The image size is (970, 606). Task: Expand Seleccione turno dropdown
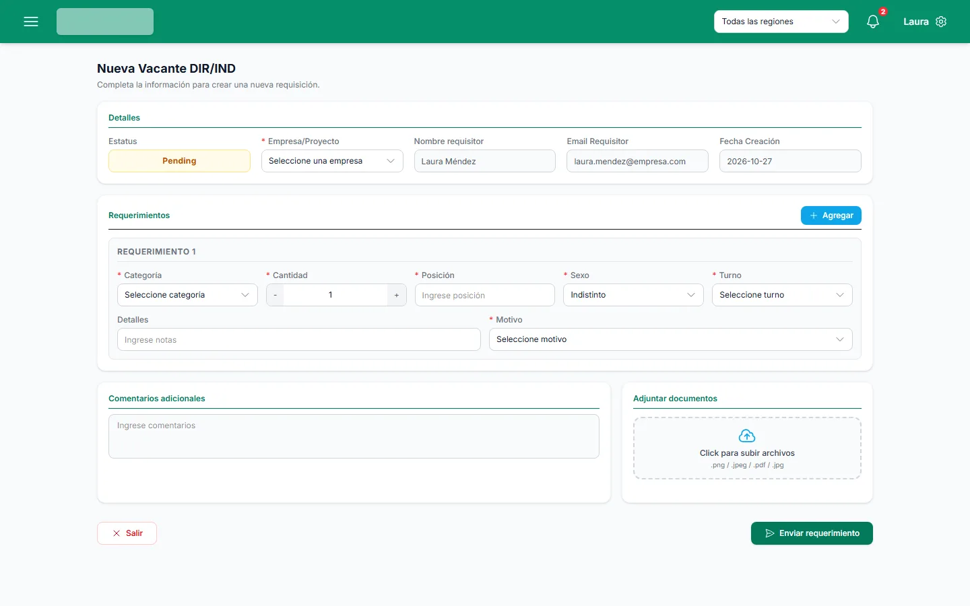click(782, 295)
